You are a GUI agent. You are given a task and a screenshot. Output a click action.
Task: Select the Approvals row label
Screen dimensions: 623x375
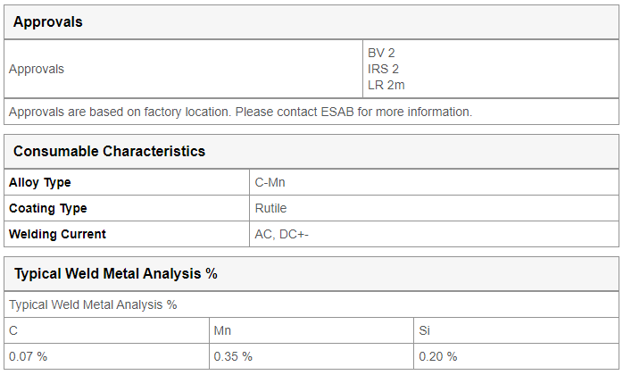click(37, 69)
